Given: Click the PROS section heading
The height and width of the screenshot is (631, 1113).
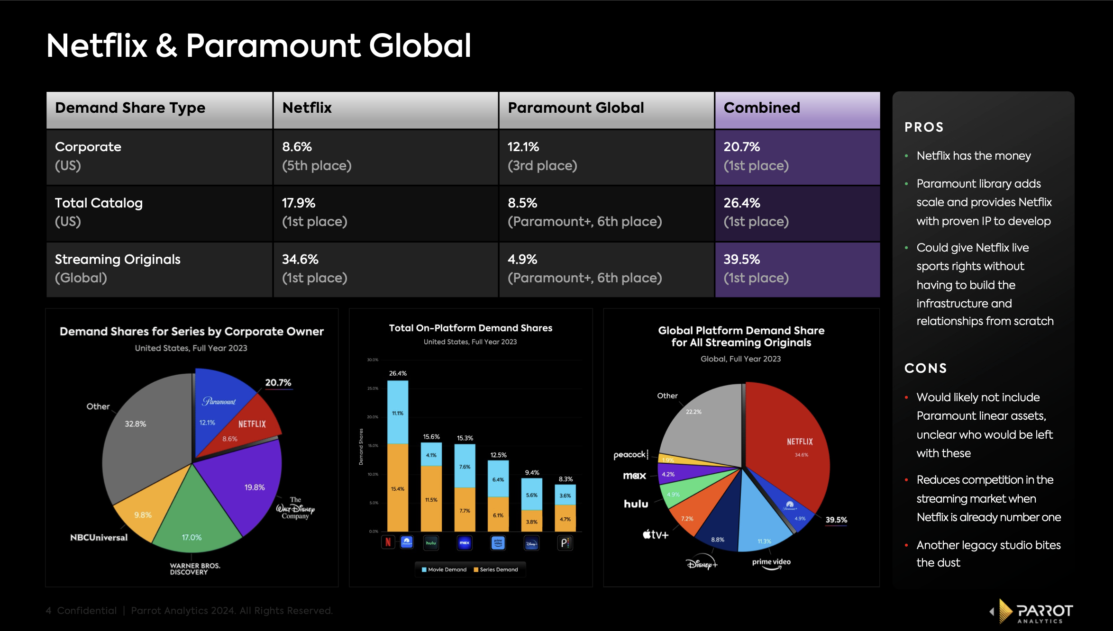Looking at the screenshot, I should pos(924,127).
